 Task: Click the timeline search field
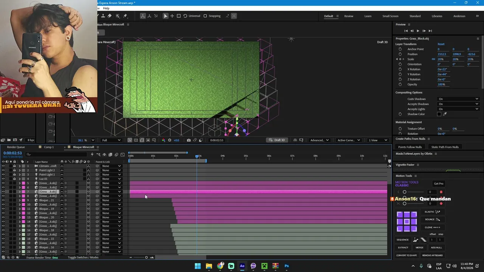coord(57,154)
